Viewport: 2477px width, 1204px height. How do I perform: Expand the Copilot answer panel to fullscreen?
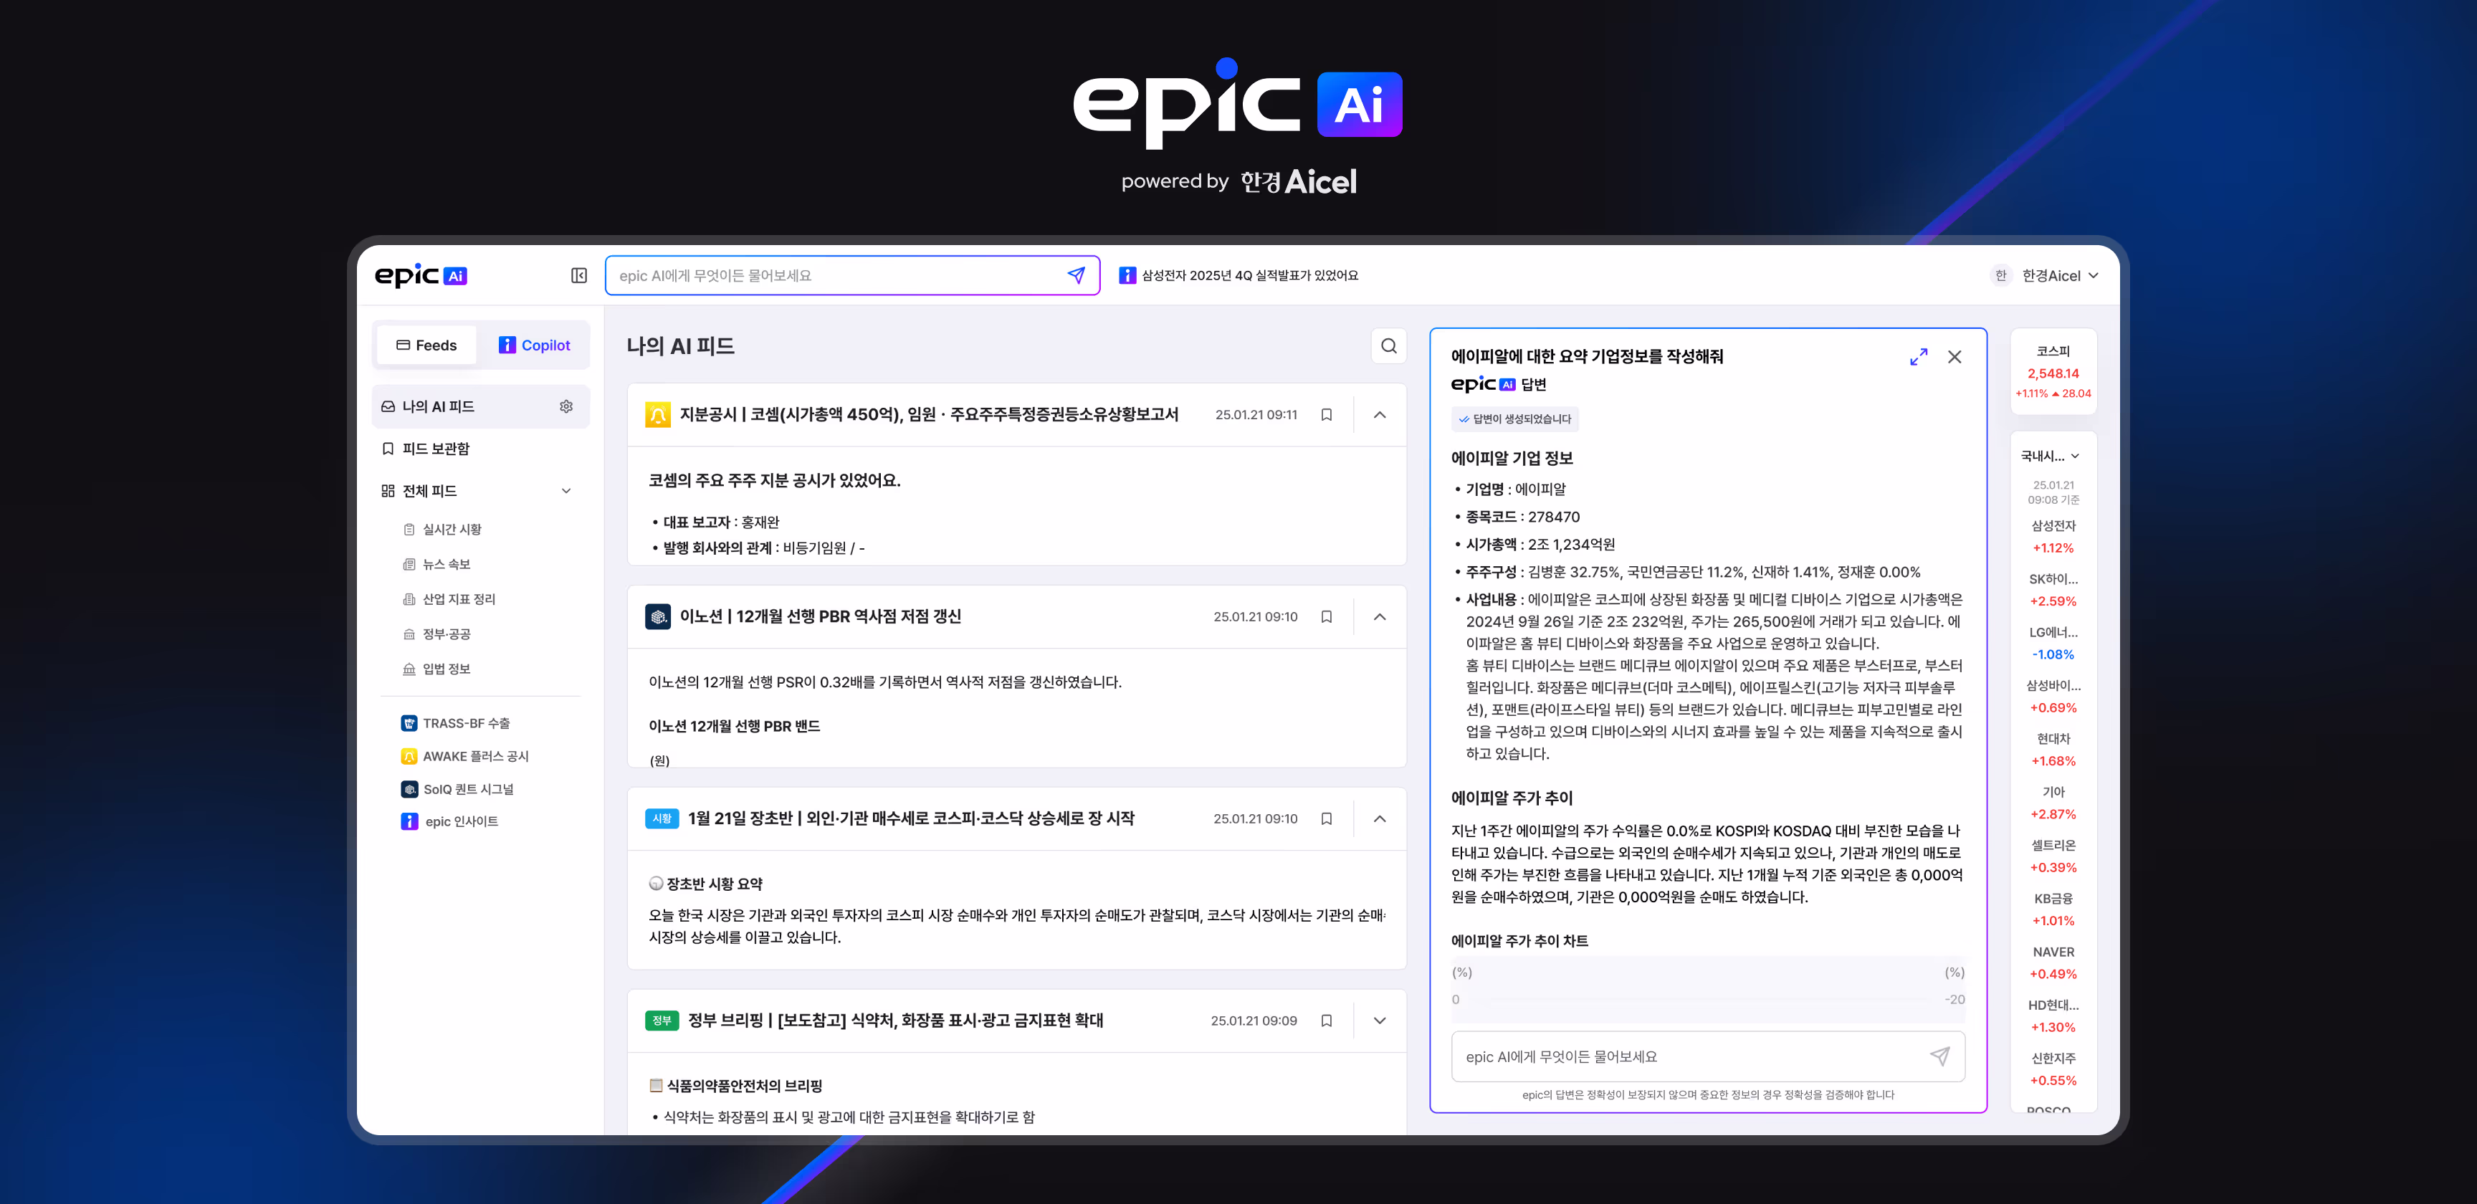pos(1919,357)
